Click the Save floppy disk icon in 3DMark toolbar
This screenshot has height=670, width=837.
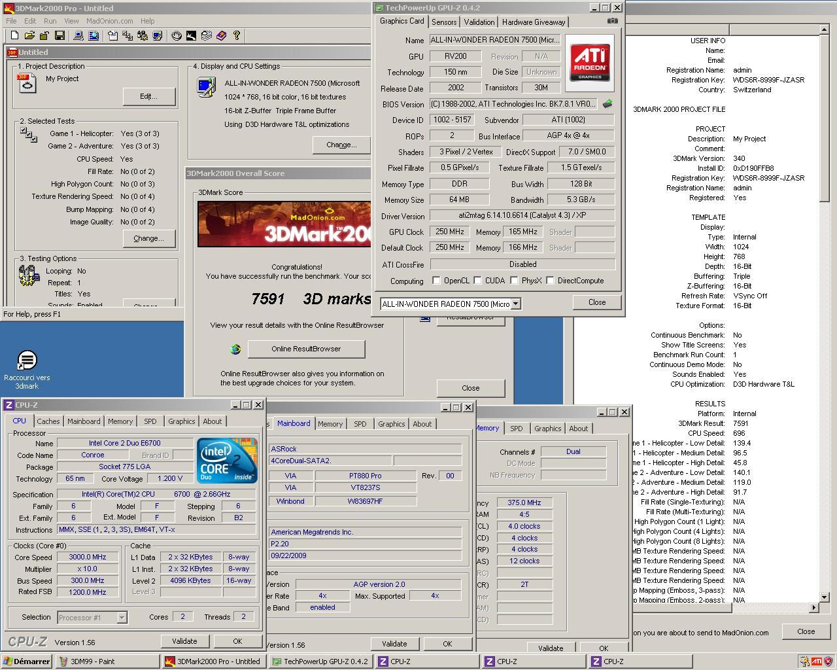tap(60, 35)
